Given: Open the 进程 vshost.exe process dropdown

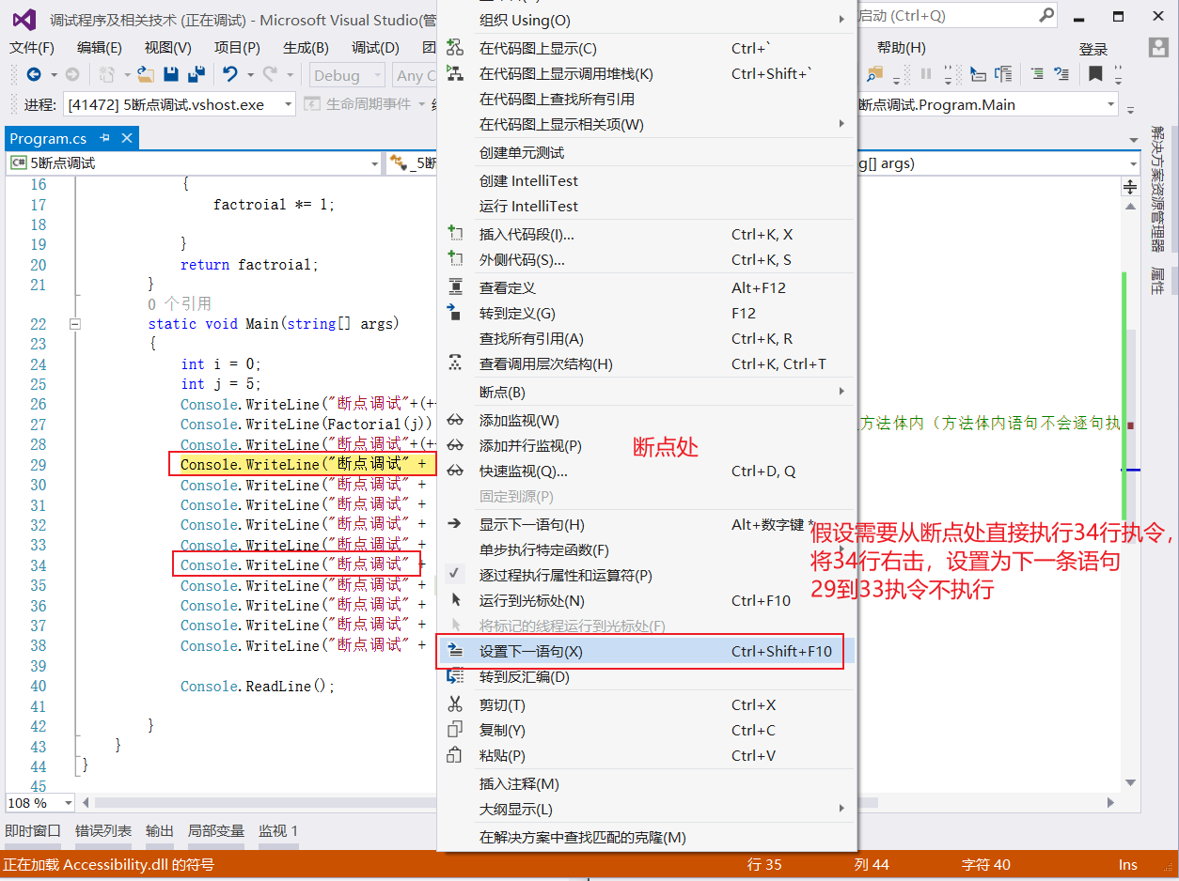Looking at the screenshot, I should point(288,104).
